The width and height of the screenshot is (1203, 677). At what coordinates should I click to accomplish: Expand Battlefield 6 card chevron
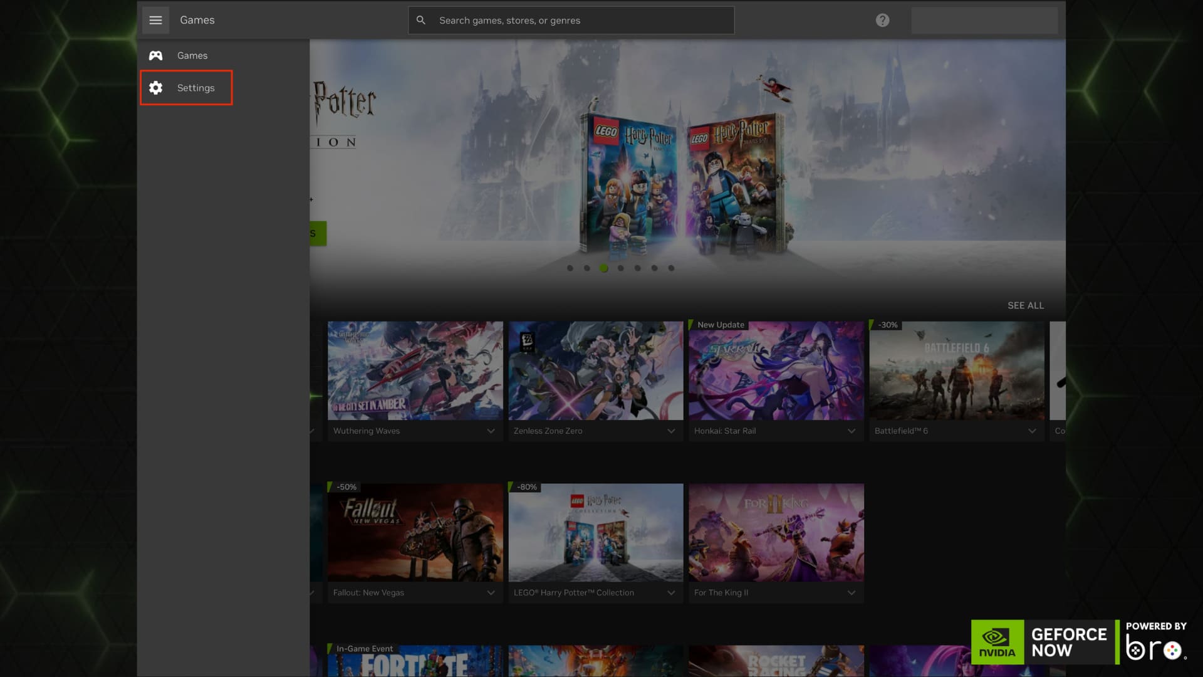point(1032,431)
